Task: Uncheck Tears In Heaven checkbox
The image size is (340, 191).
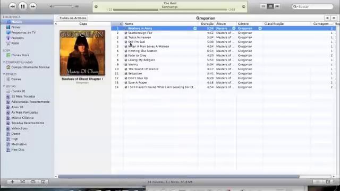Action: [x=126, y=38]
